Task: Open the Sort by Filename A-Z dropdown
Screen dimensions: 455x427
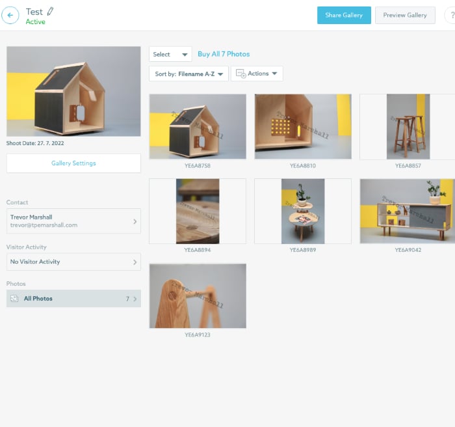Action: [188, 74]
